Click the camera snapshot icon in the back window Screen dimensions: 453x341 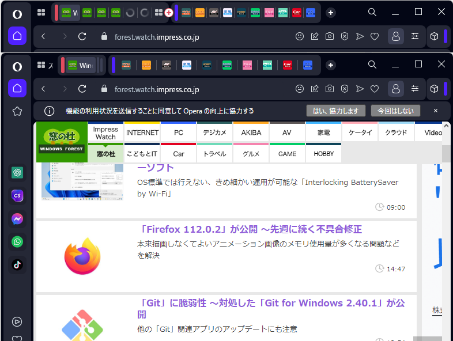pyautogui.click(x=330, y=36)
